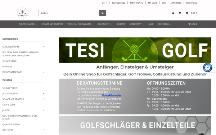Click the Golfschläger & Einzelteile banner

(135, 125)
